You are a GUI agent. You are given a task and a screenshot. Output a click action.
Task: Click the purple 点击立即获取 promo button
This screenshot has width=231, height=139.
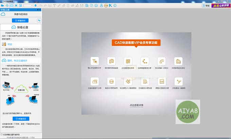pos(221,5)
